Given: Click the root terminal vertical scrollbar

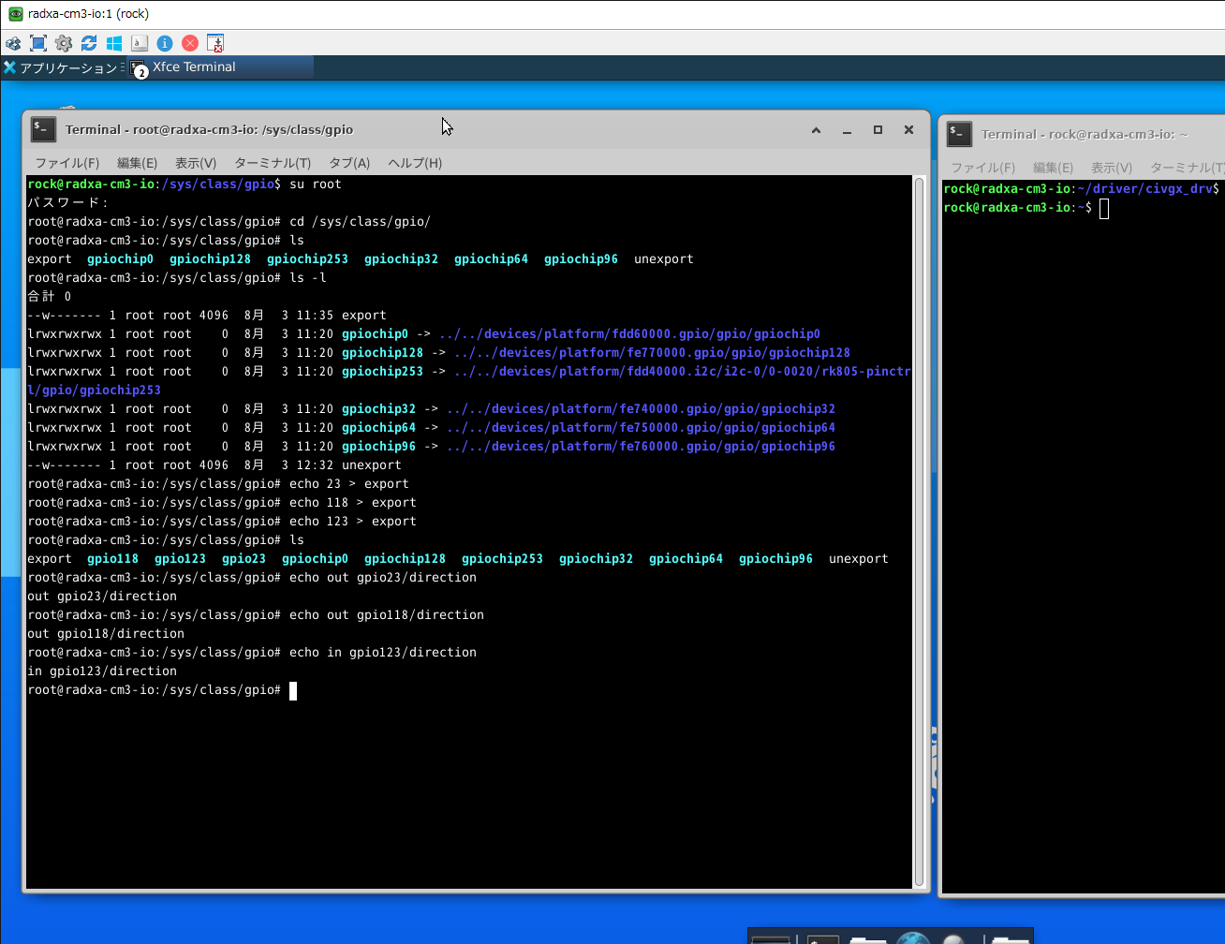Looking at the screenshot, I should coord(919,531).
